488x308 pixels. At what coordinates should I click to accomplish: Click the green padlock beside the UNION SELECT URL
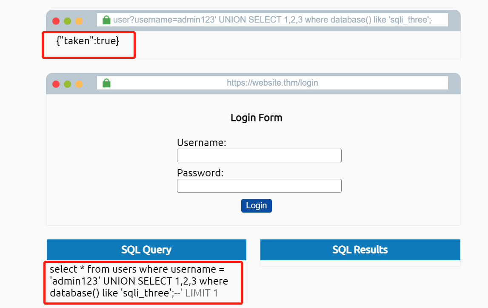(x=106, y=20)
